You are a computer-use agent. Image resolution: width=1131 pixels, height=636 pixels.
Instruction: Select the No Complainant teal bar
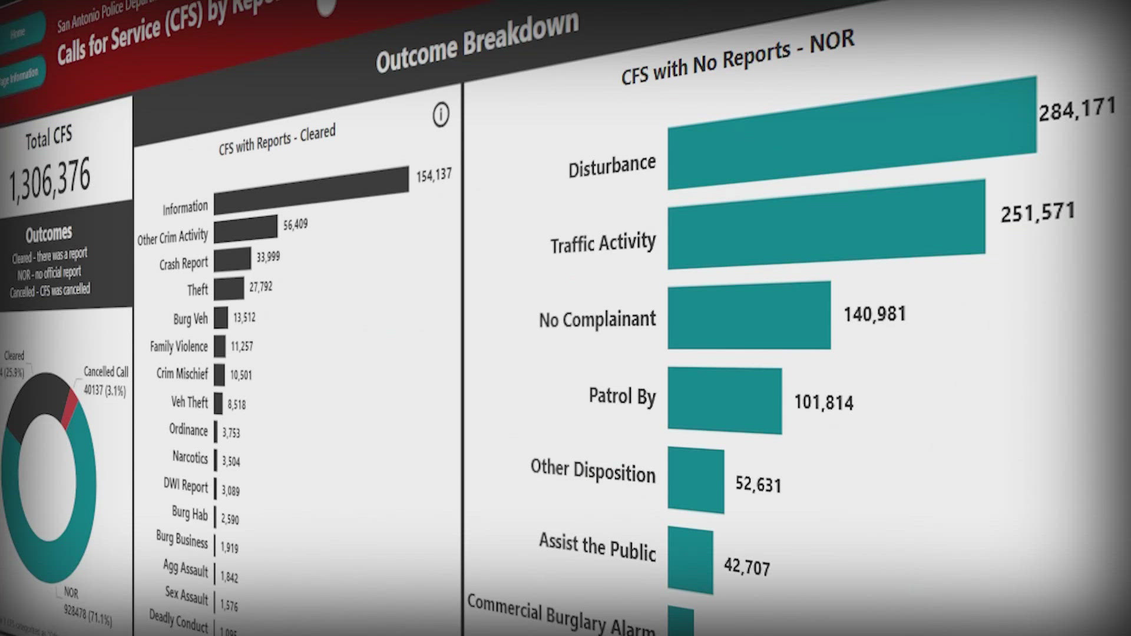(x=749, y=316)
